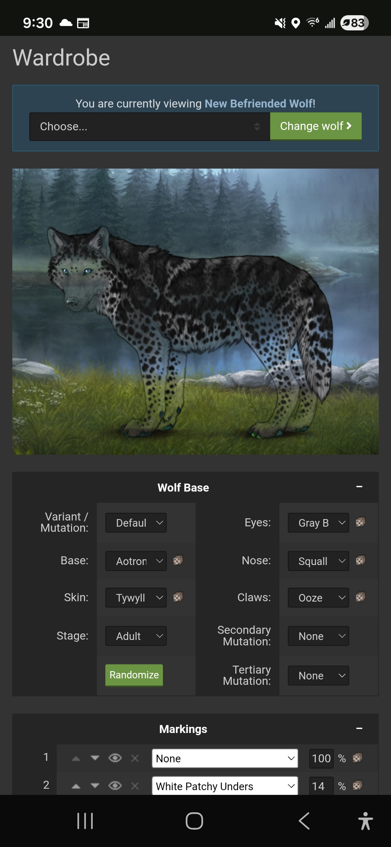Collapse the Wolf Base section
391x847 pixels.
point(359,487)
